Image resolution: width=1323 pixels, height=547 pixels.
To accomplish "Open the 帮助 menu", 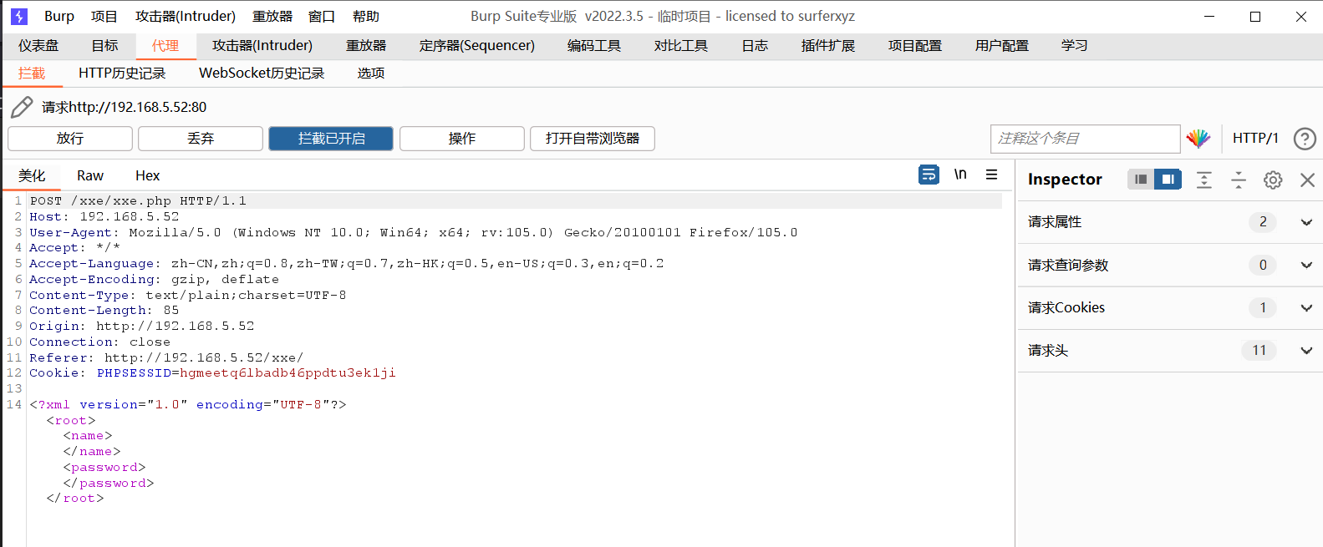I will pos(366,16).
